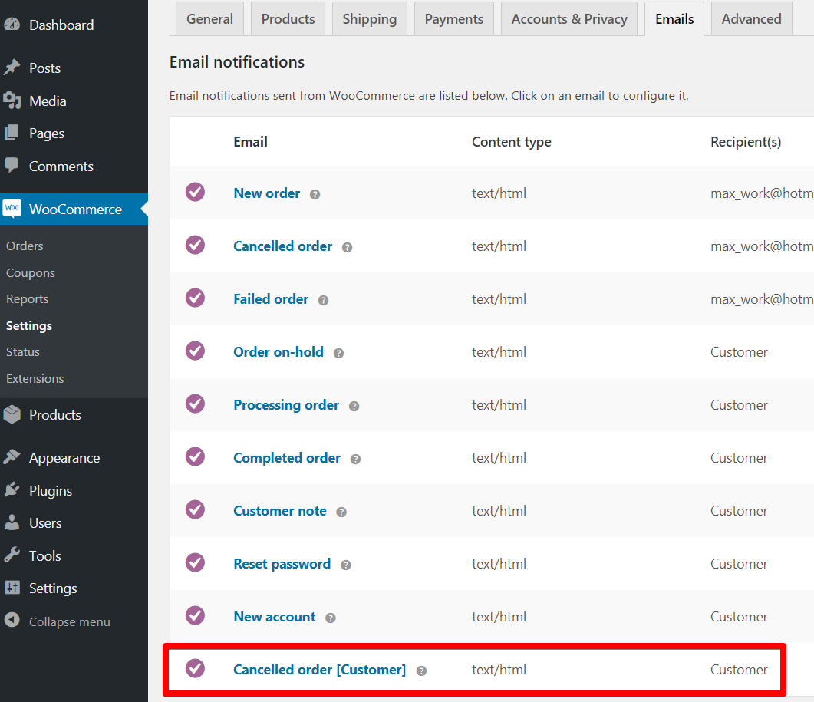Toggle enabled checkmark for Completed order email

[x=195, y=457]
